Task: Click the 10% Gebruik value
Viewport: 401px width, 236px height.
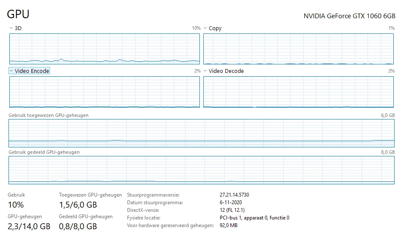Action: [x=16, y=205]
